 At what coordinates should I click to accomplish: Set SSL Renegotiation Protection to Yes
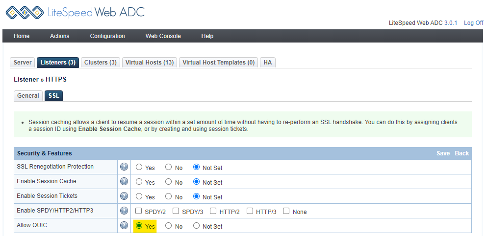pyautogui.click(x=139, y=167)
